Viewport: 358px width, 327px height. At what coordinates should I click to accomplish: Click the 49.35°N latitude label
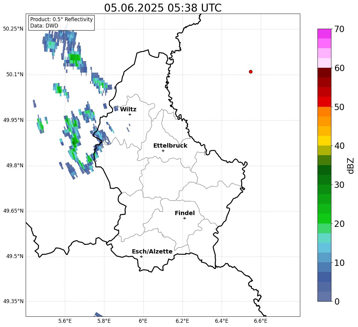click(x=13, y=301)
